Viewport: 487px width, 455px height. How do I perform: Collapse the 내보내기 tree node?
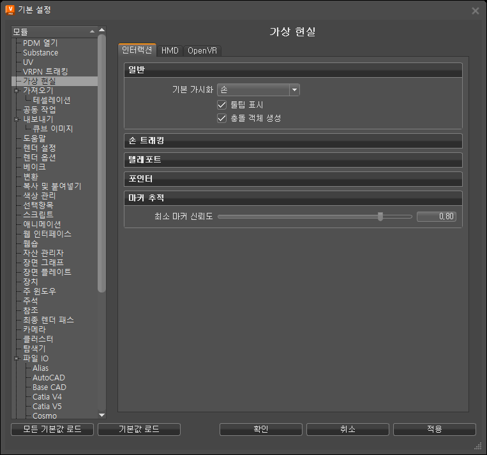tap(17, 119)
